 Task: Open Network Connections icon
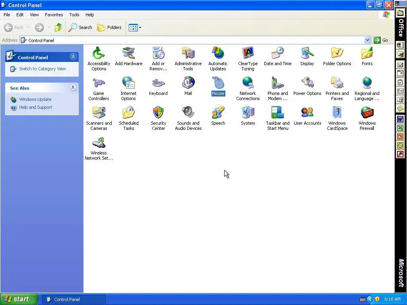tap(248, 83)
